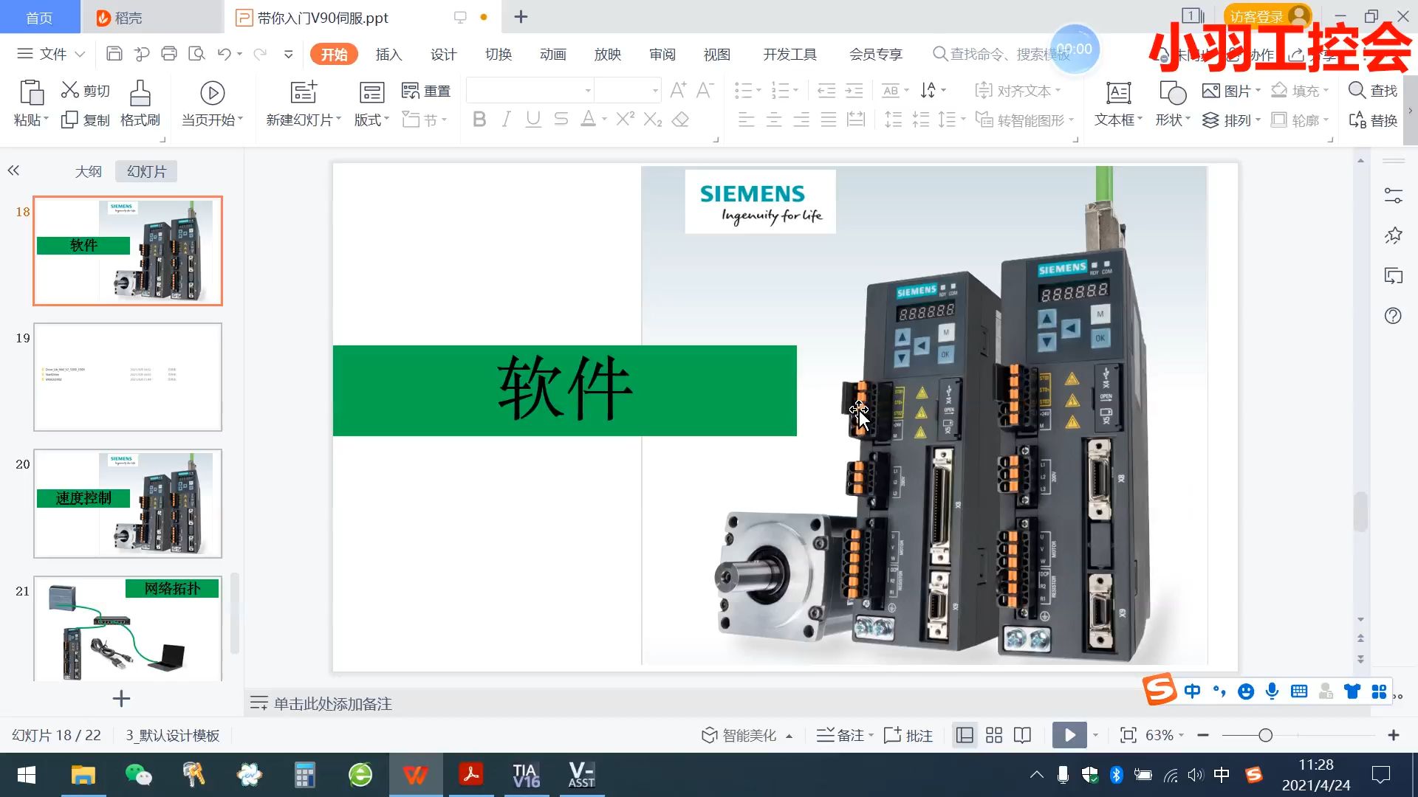Viewport: 1418px width, 797px height.
Task: Open the Shapes (形状) tool
Action: click(x=1172, y=94)
